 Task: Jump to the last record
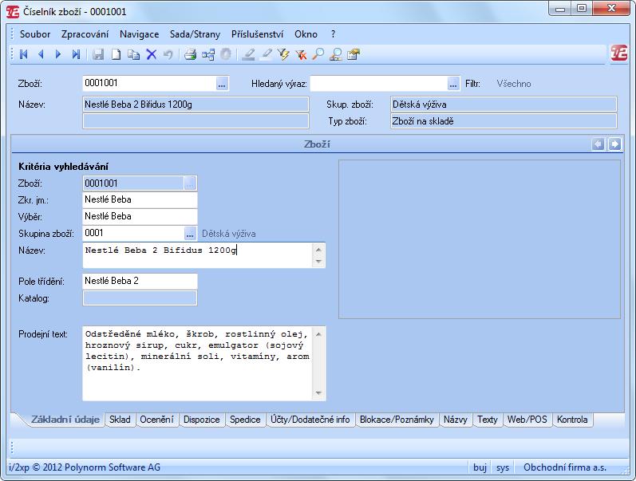(x=76, y=54)
